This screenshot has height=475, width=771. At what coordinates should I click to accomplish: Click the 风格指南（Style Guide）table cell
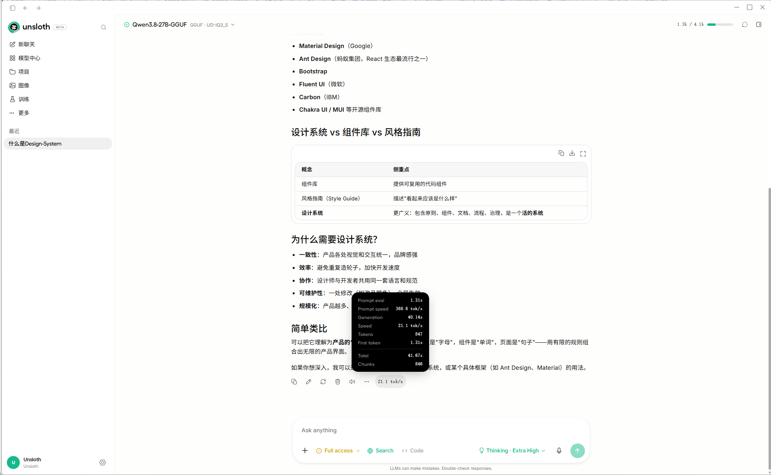(331, 198)
